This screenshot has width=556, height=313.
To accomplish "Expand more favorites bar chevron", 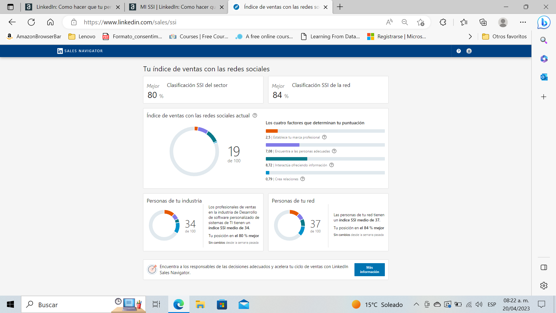I will (x=470, y=37).
